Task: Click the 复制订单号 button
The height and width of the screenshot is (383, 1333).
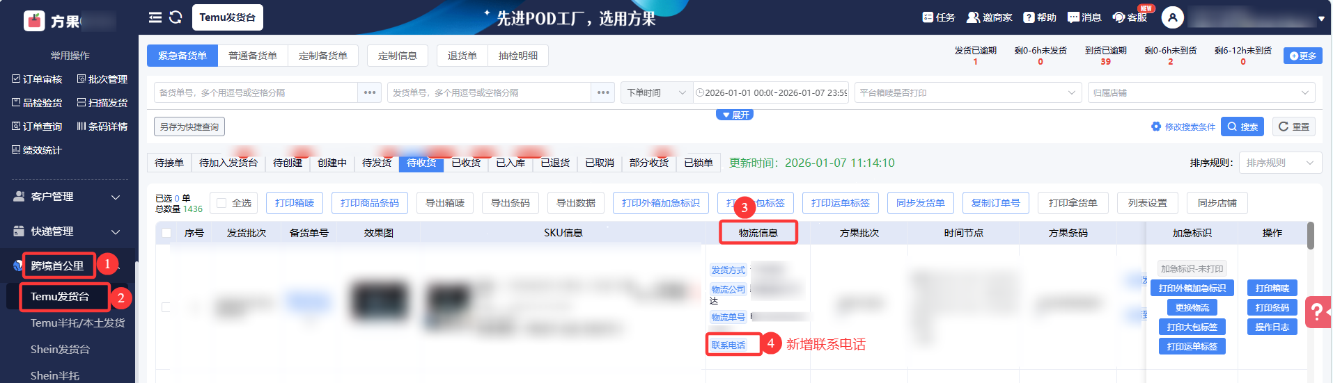Action: coord(996,203)
